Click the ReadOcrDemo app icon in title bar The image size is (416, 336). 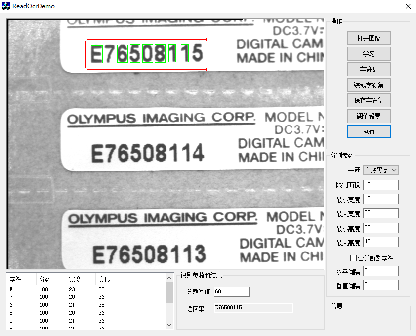[6, 6]
